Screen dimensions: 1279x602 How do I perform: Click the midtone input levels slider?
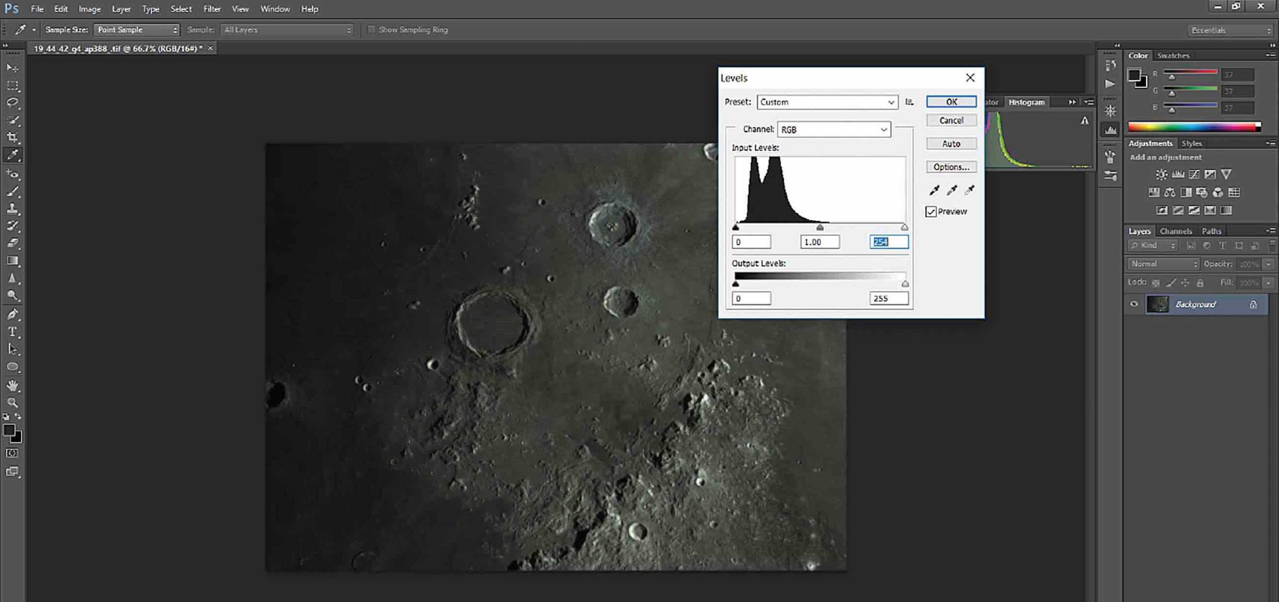click(820, 227)
